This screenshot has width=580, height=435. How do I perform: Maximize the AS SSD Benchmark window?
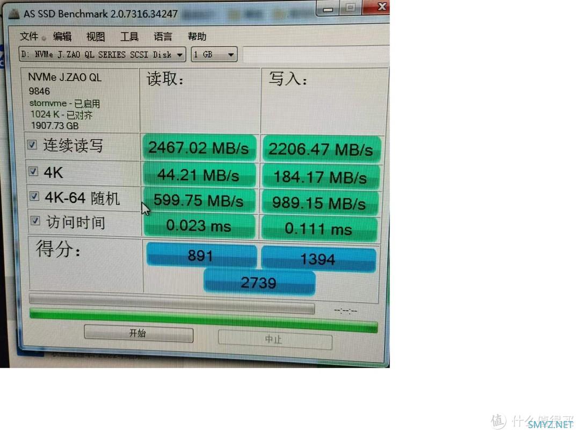point(350,8)
